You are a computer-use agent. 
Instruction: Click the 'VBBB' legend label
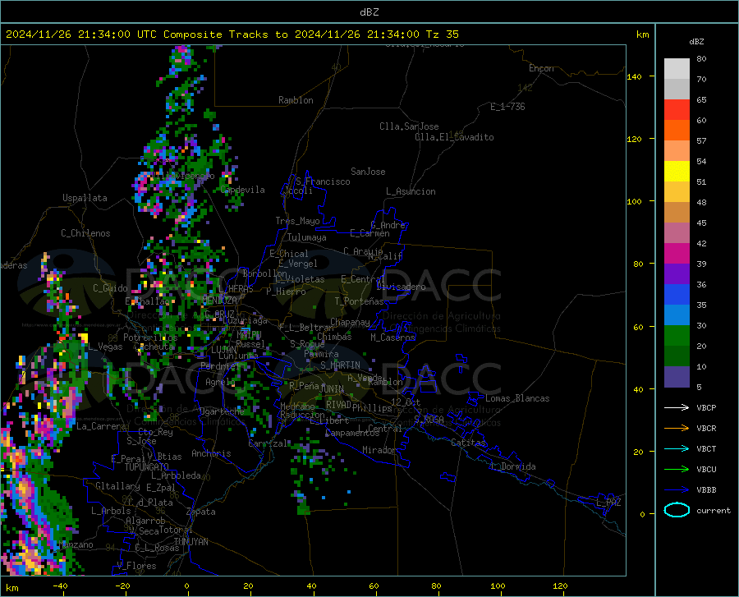pos(706,490)
